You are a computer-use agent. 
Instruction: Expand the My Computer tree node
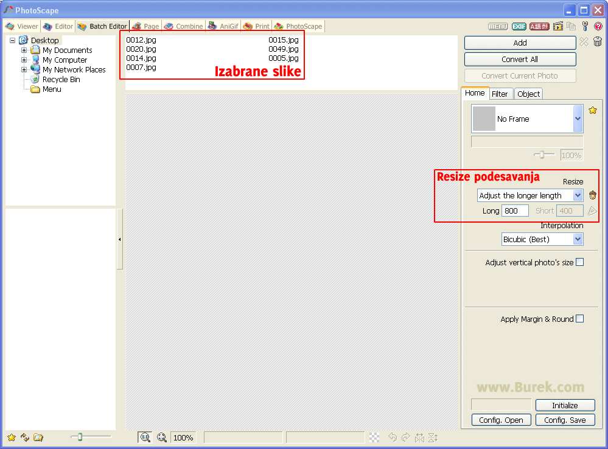(x=24, y=60)
